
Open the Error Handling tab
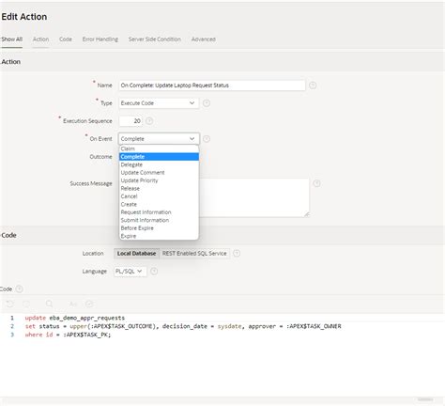[100, 39]
